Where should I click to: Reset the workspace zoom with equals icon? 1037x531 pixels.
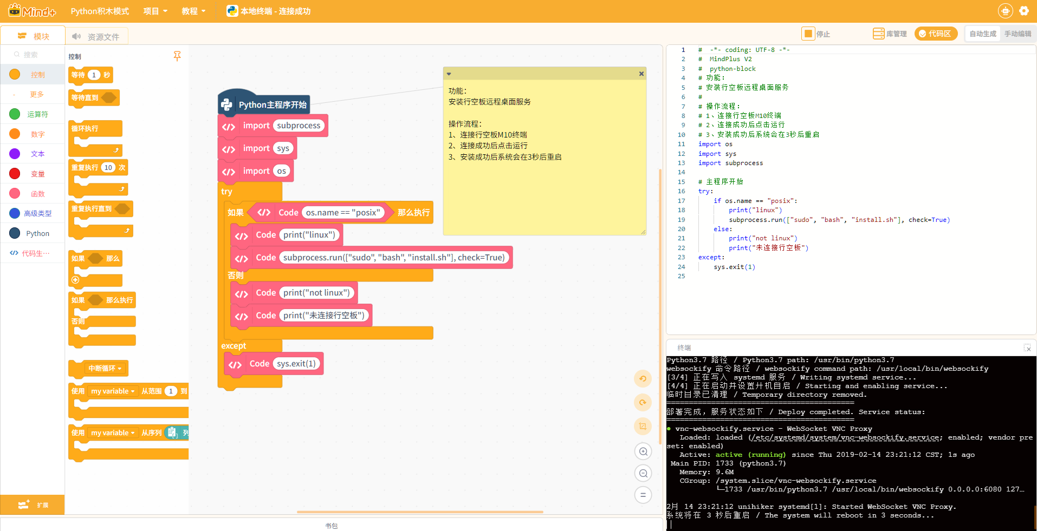click(643, 495)
